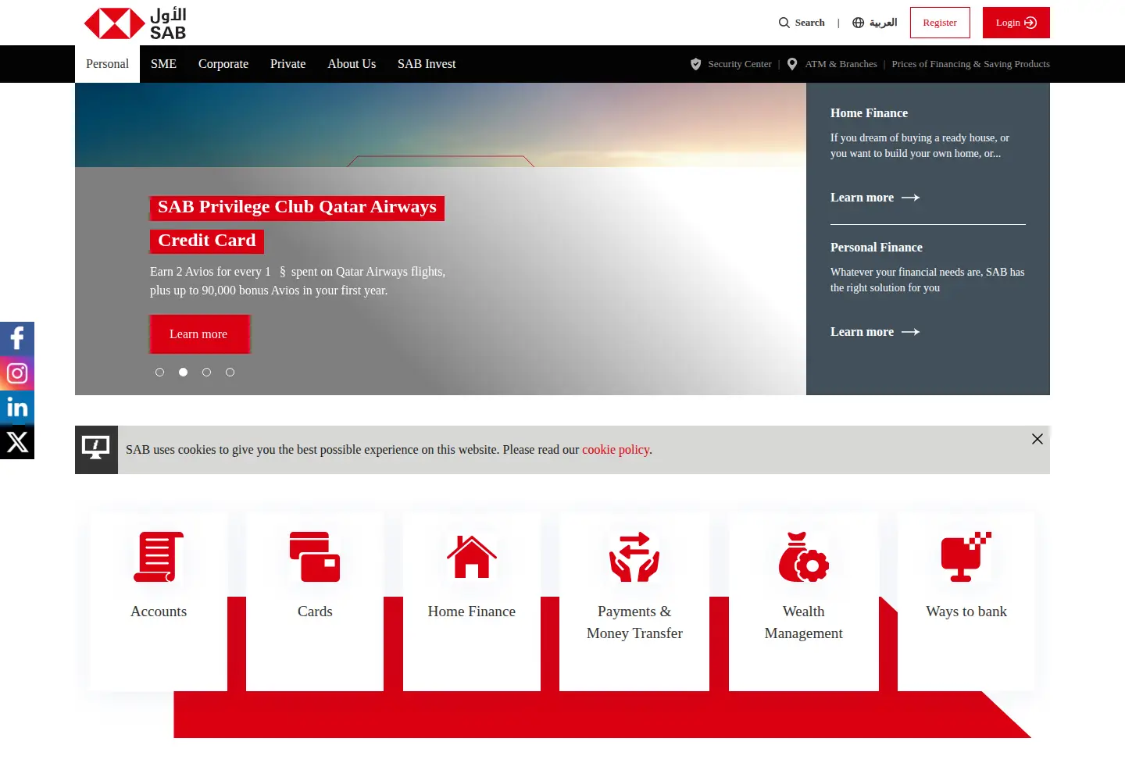This screenshot has width=1125, height=781.
Task: Click Learn more under Personal Finance
Action: click(x=875, y=332)
